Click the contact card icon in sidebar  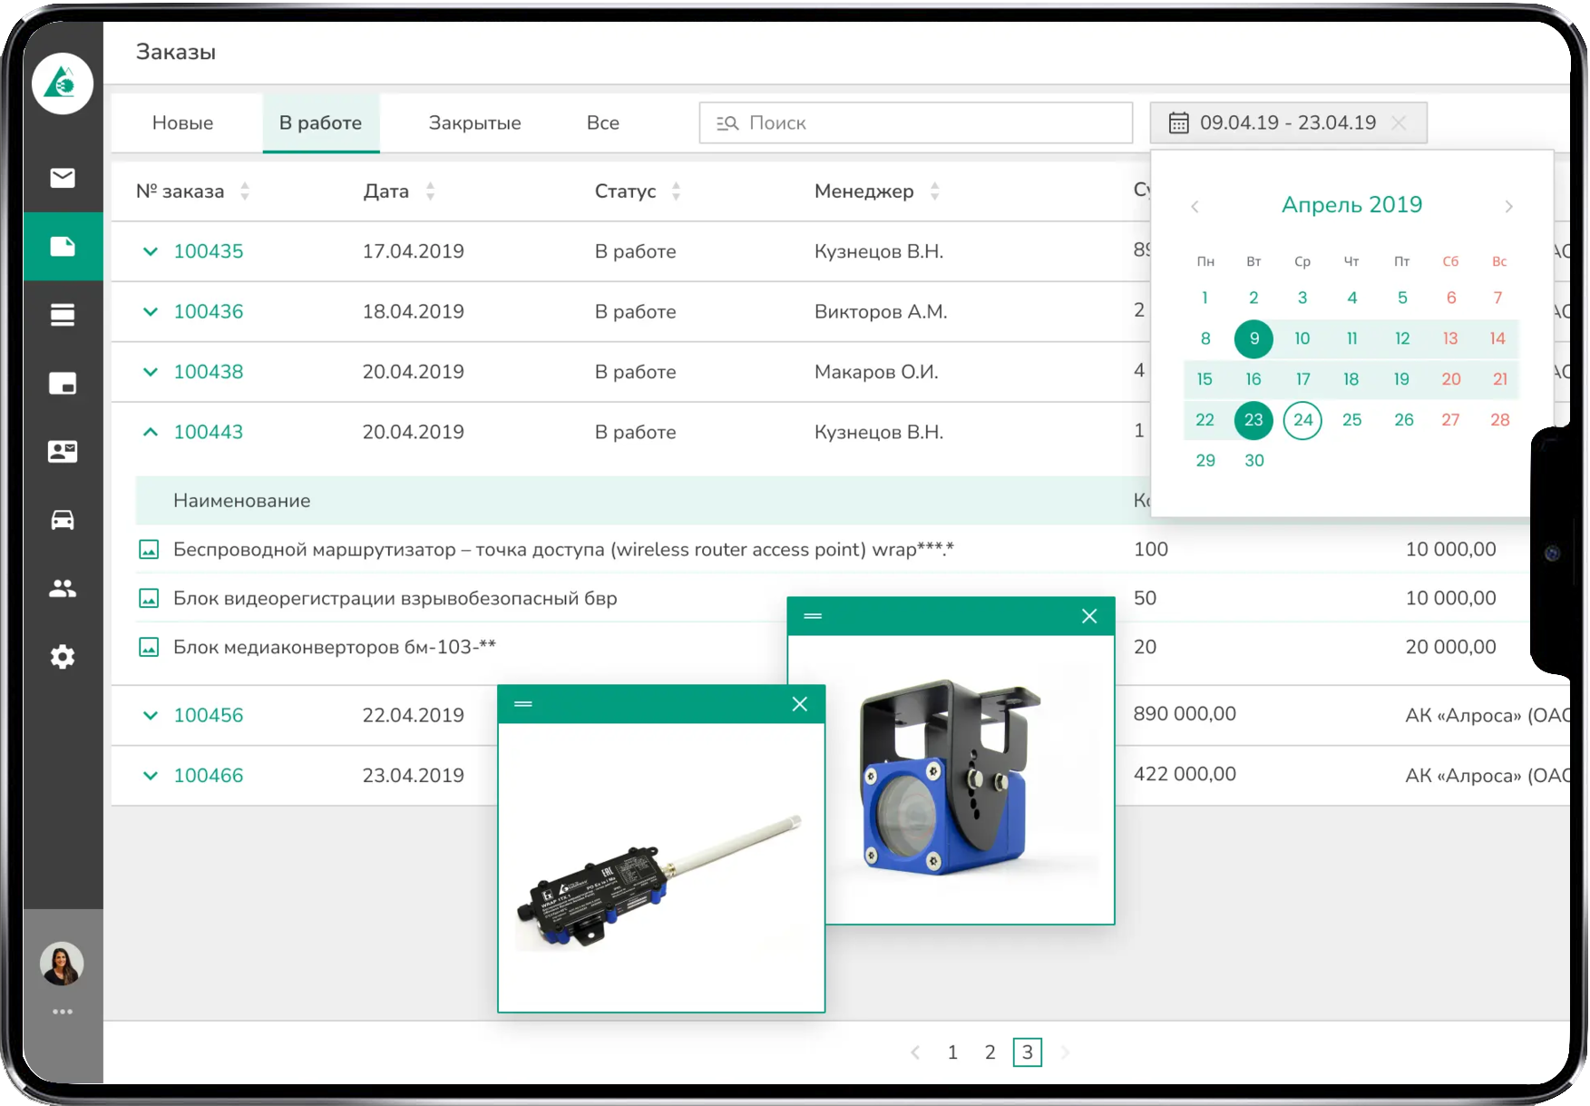click(63, 452)
